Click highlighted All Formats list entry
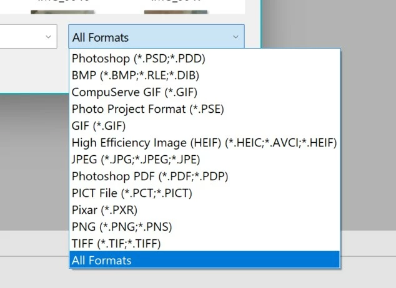 pos(205,260)
